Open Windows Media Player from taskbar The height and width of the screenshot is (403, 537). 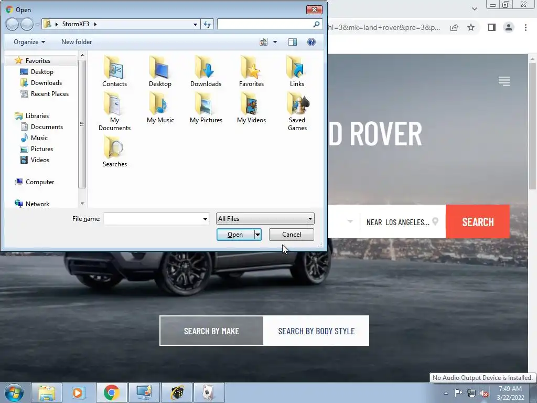(79, 393)
